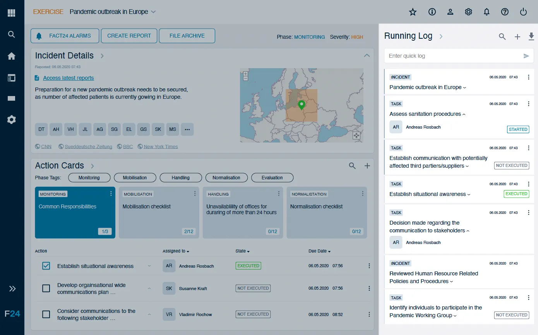Viewport: 538px width, 335px height.
Task: Click the CREATE REPORT button
Action: (129, 36)
